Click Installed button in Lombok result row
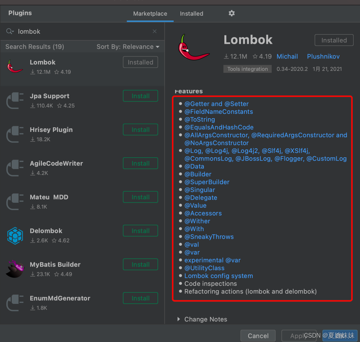 (141, 62)
